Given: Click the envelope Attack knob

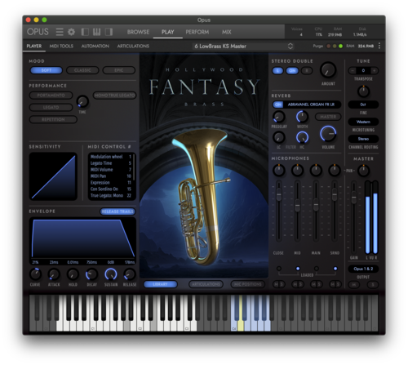Looking at the screenshot, I should [x=54, y=274].
